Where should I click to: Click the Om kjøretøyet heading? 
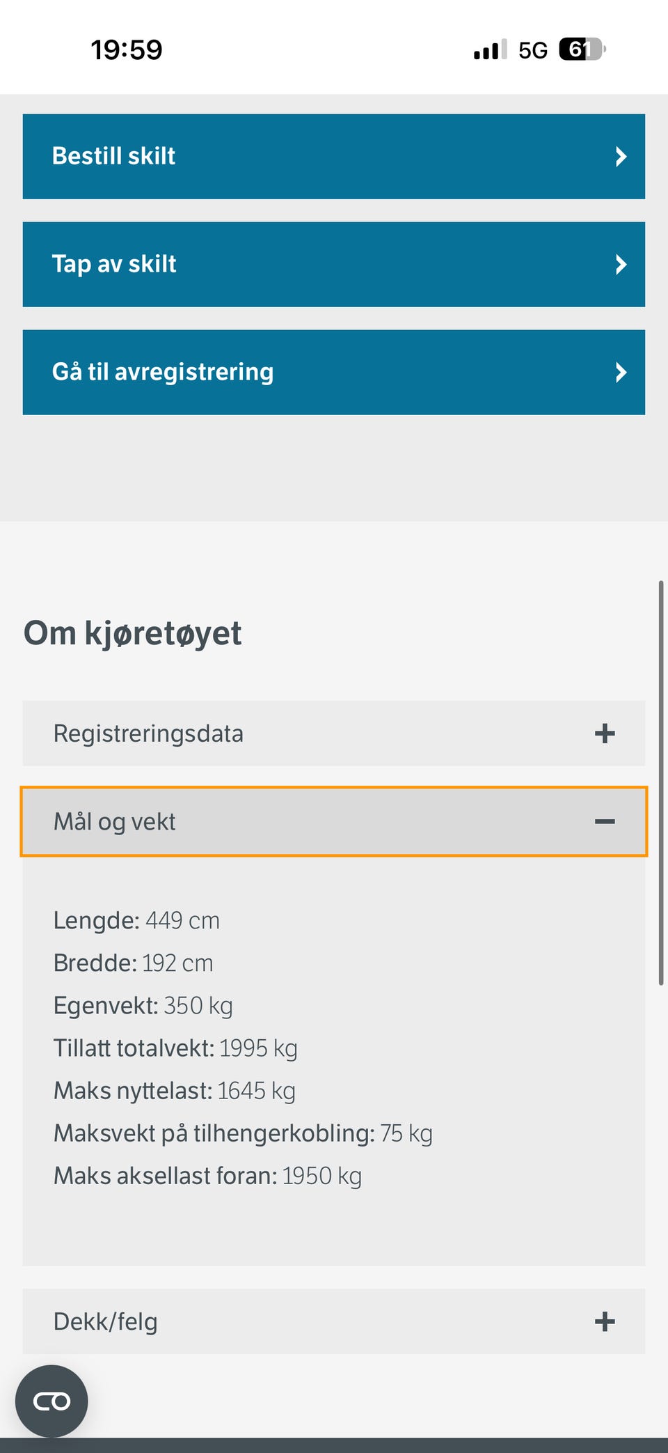tap(133, 634)
